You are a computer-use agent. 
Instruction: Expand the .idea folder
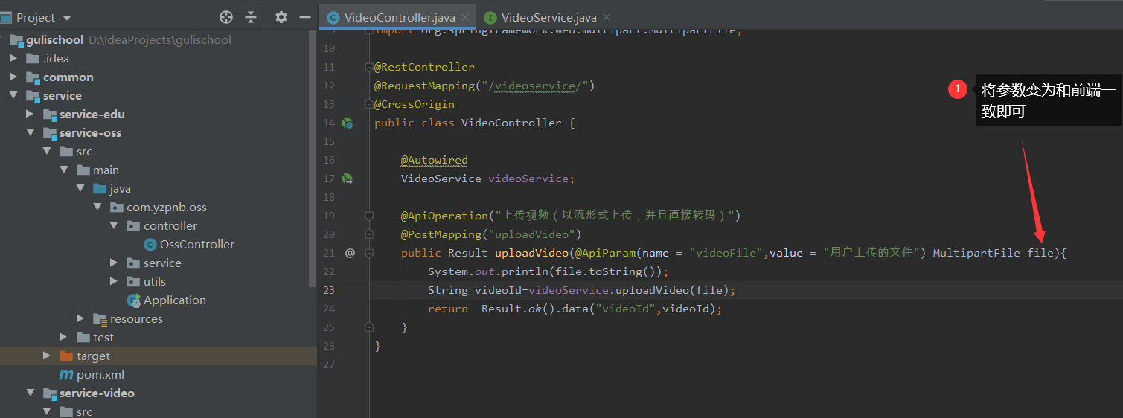pyautogui.click(x=13, y=58)
